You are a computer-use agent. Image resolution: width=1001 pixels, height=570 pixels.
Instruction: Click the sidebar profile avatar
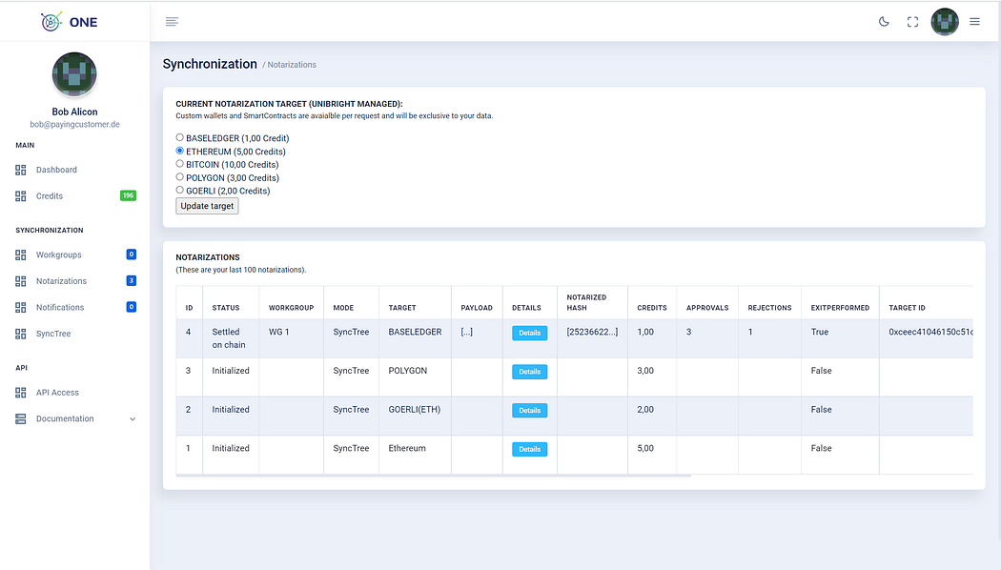[x=74, y=74]
